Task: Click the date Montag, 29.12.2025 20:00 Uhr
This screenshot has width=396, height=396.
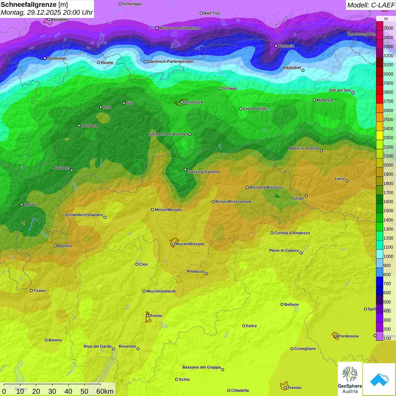Action: pyautogui.click(x=47, y=12)
